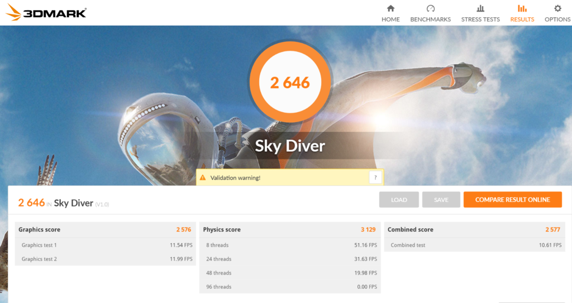Viewport: 572px width, 303px height.
Task: Open the Stress Tests chart icon
Action: click(480, 8)
